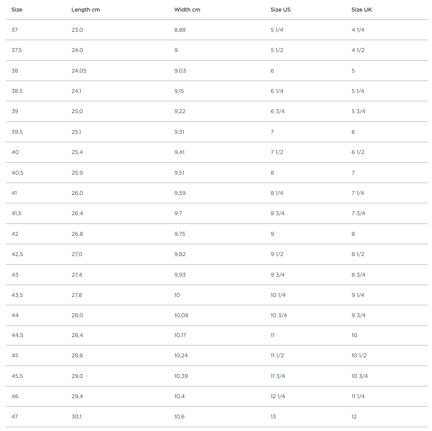Click the 11 1/4 UK size cell
Screen dimensions: 432x431
358,396
